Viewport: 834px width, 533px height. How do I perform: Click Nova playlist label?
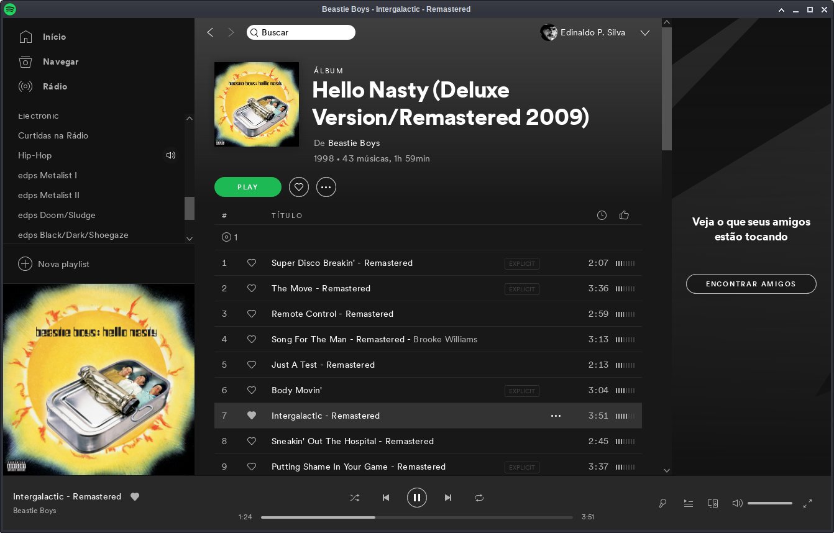click(x=63, y=264)
